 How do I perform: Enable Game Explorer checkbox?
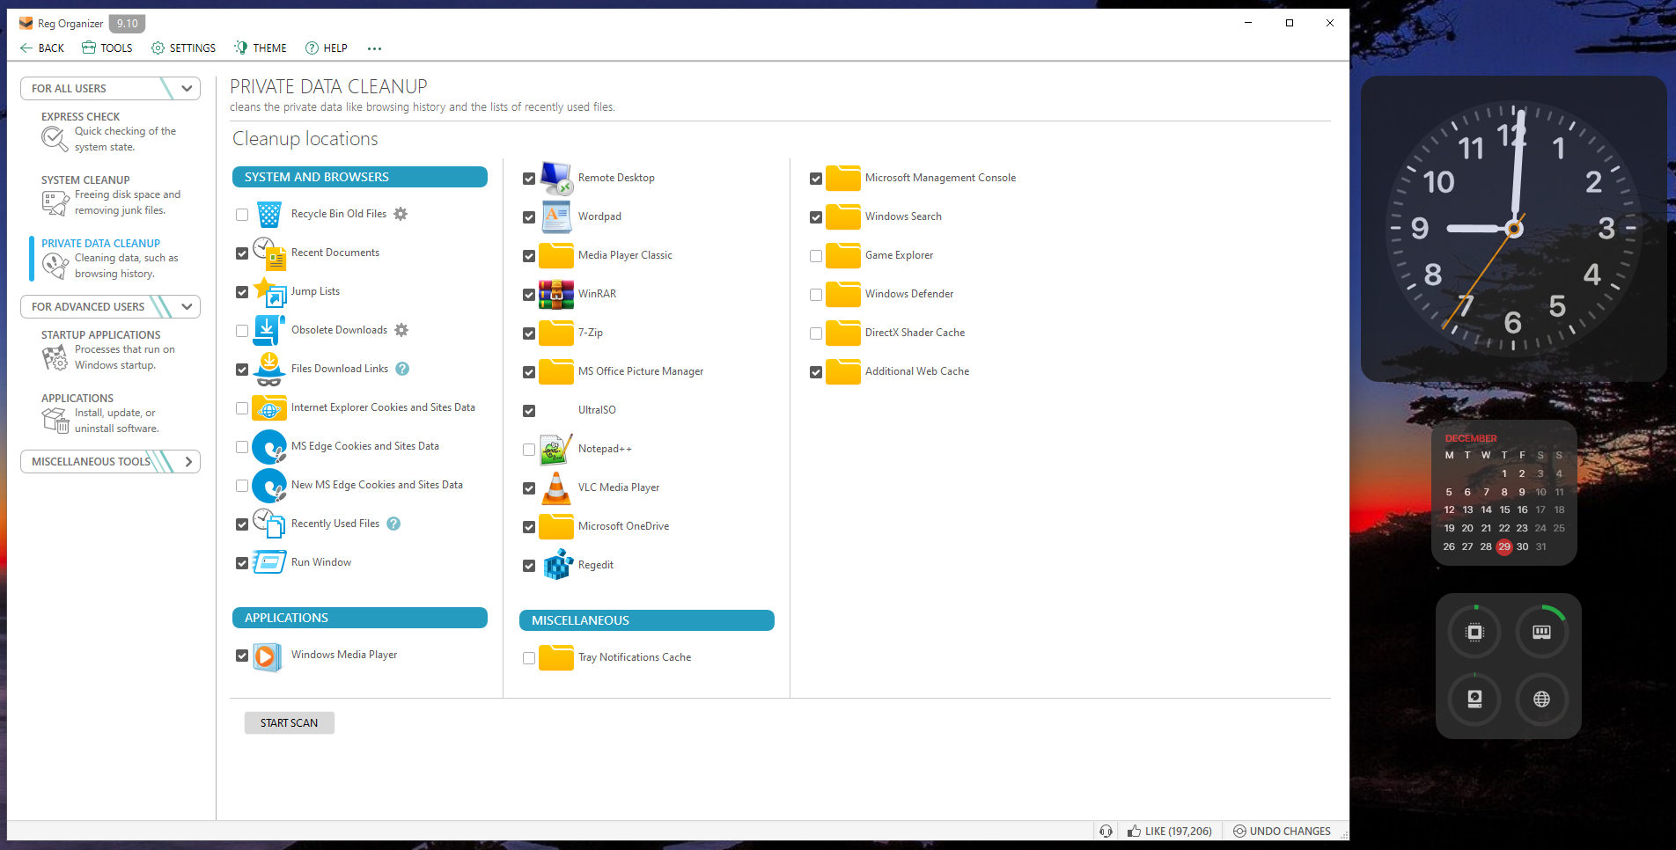tap(816, 256)
